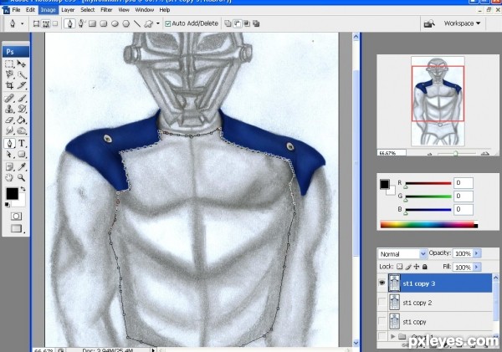The width and height of the screenshot is (502, 352).
Task: Open the Opacity slider arrow
Action: point(476,253)
